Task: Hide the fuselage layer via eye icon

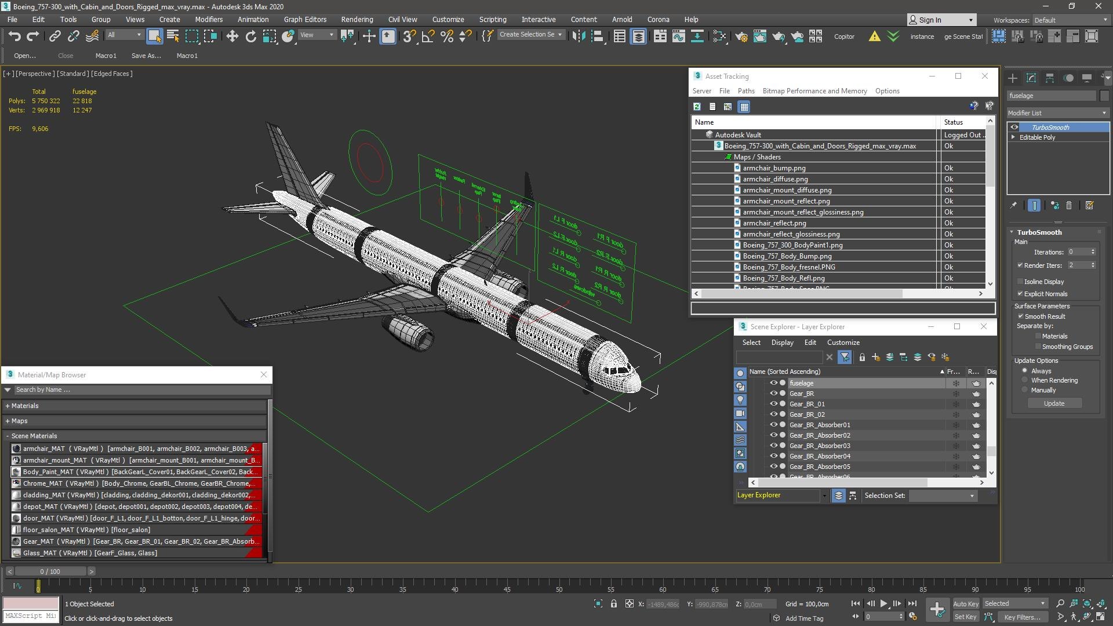Action: pyautogui.click(x=773, y=383)
